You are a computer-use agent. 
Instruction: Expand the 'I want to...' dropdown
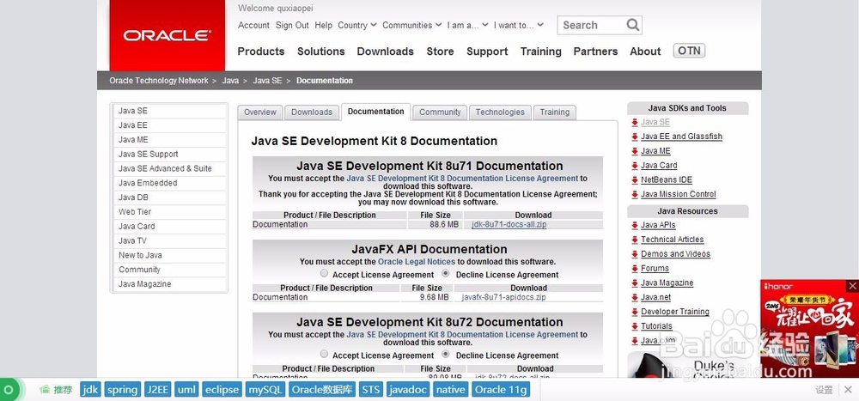coord(518,25)
